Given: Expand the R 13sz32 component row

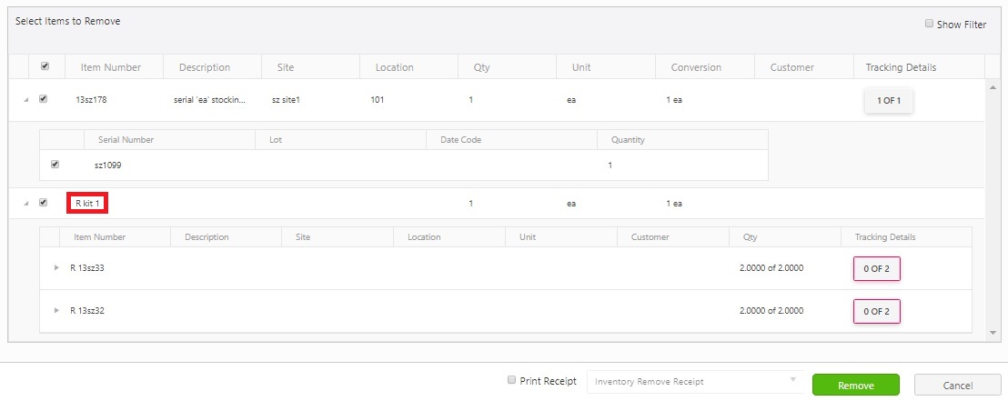Looking at the screenshot, I should pos(56,311).
